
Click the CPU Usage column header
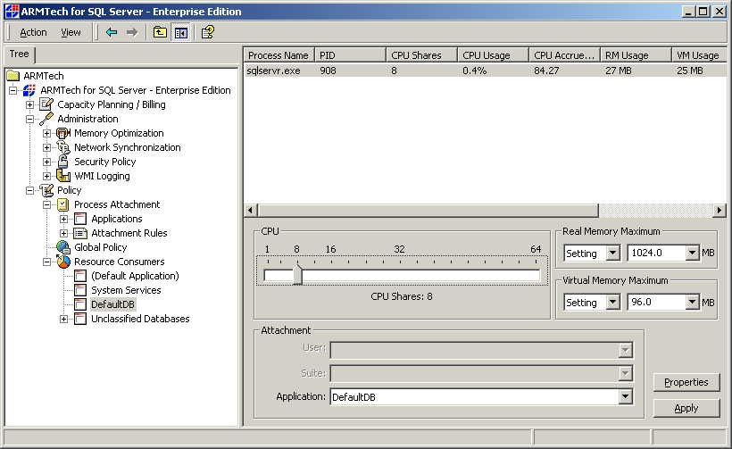(x=493, y=55)
